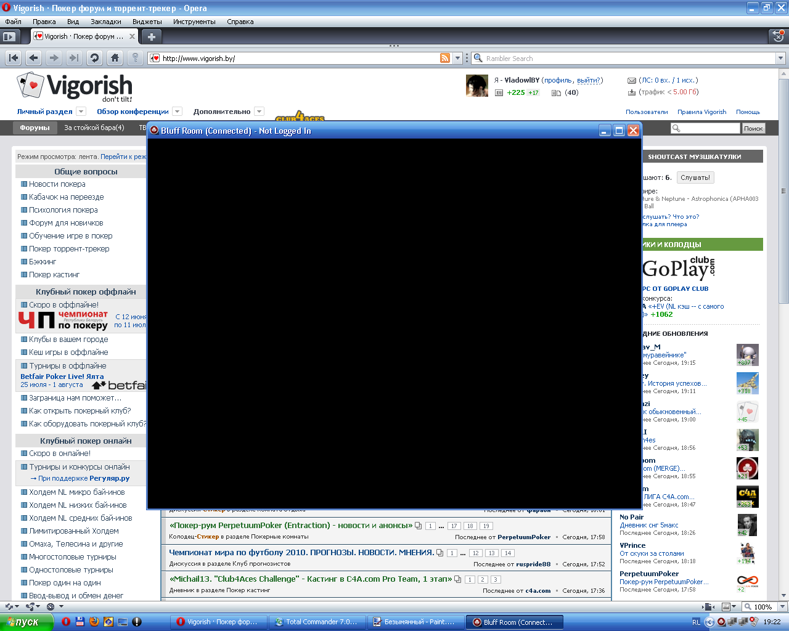Toggle Opera side panel icon
This screenshot has width=789, height=631.
click(x=9, y=36)
